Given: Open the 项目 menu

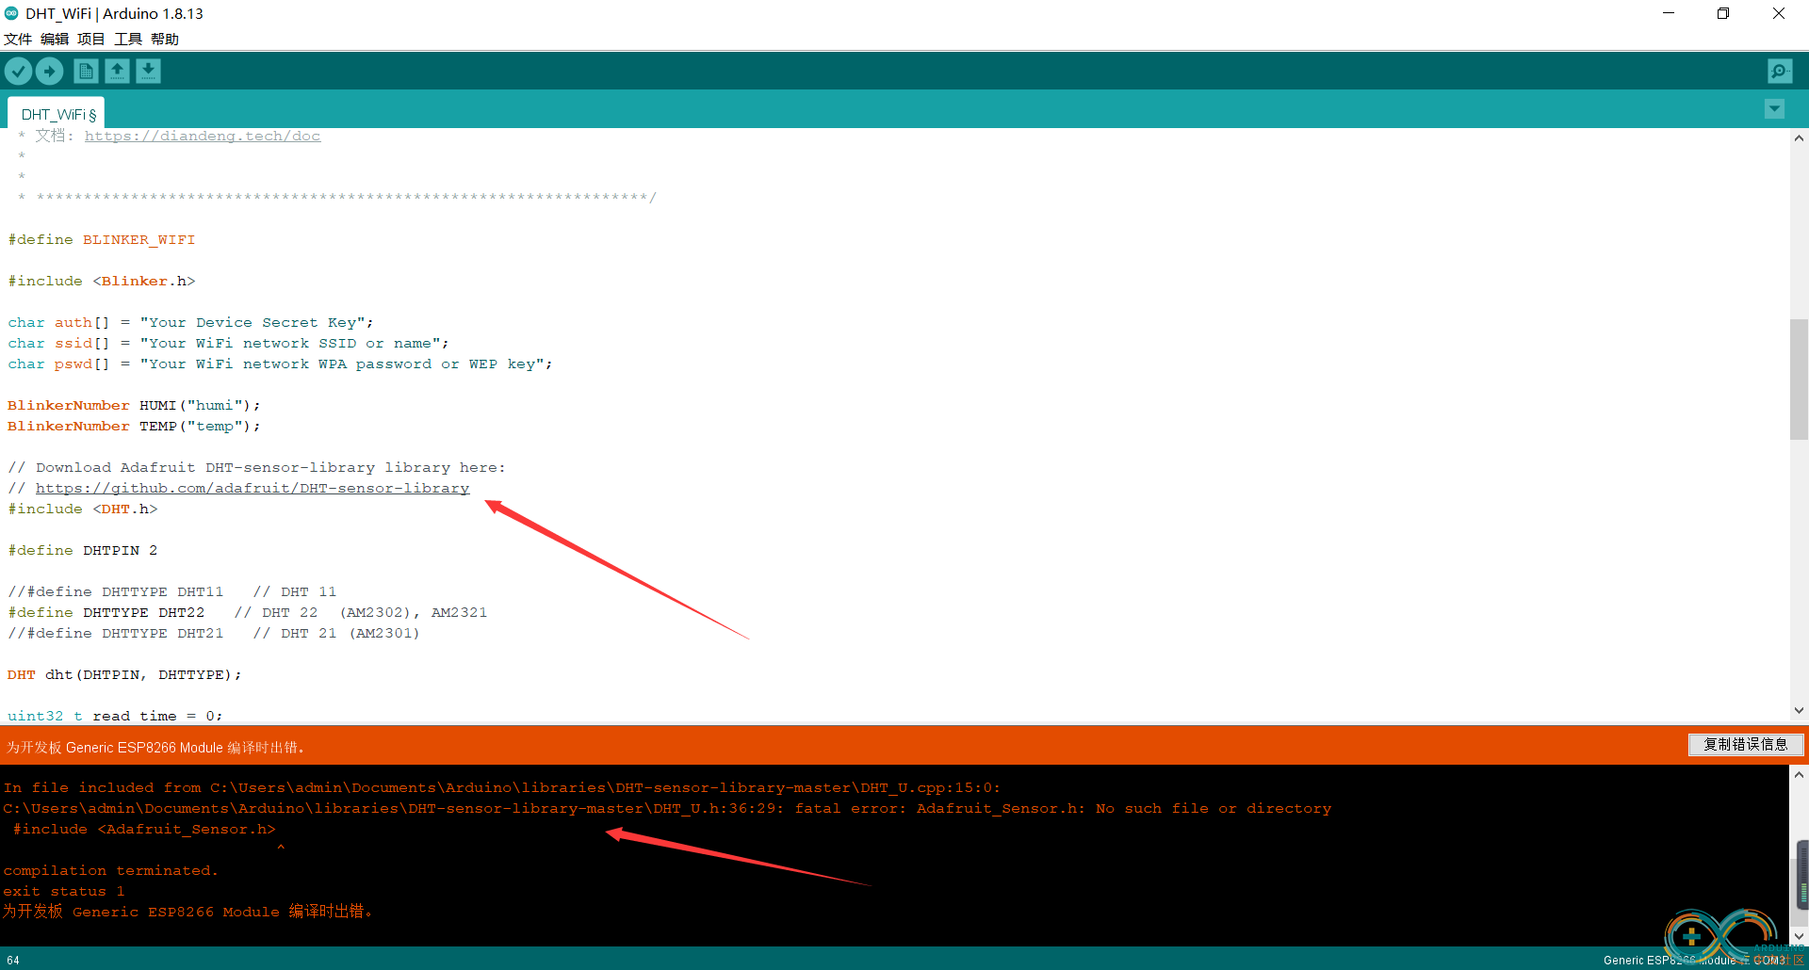Looking at the screenshot, I should point(91,39).
